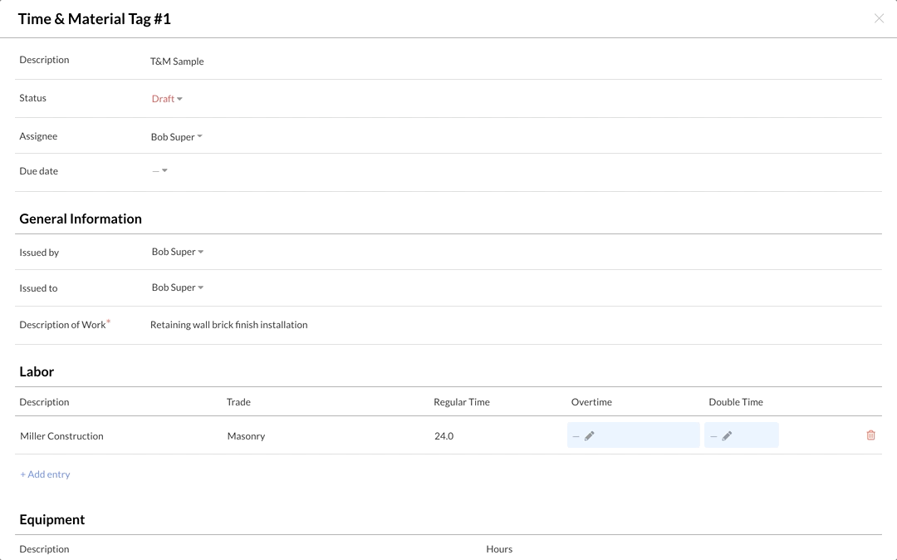Click the Masonry trade cell
The height and width of the screenshot is (560, 897).
(x=246, y=436)
